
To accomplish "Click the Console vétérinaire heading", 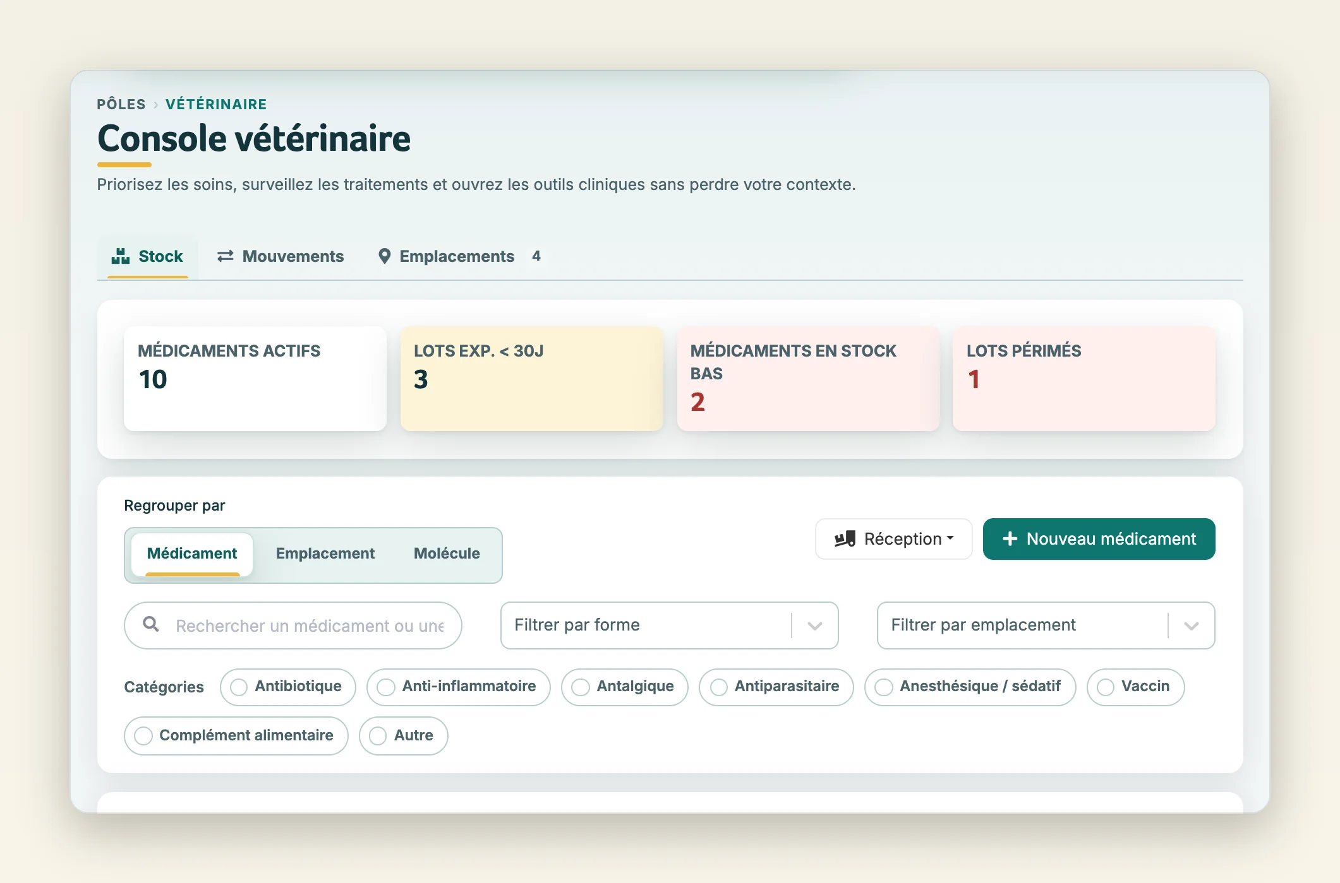I will 254,139.
